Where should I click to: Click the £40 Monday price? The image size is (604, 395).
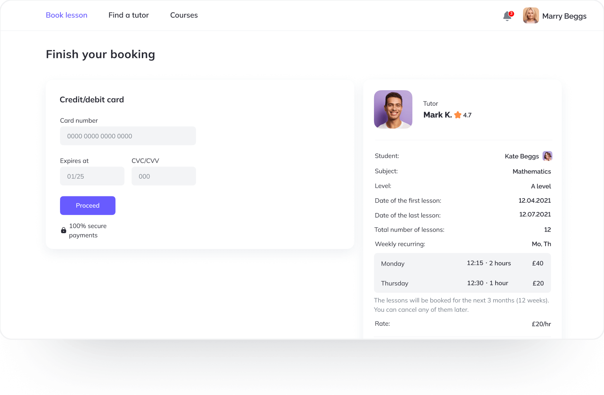coord(538,263)
